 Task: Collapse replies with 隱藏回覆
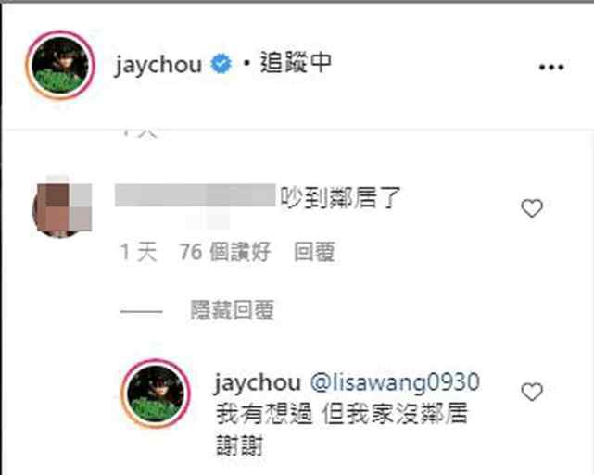[x=232, y=310]
